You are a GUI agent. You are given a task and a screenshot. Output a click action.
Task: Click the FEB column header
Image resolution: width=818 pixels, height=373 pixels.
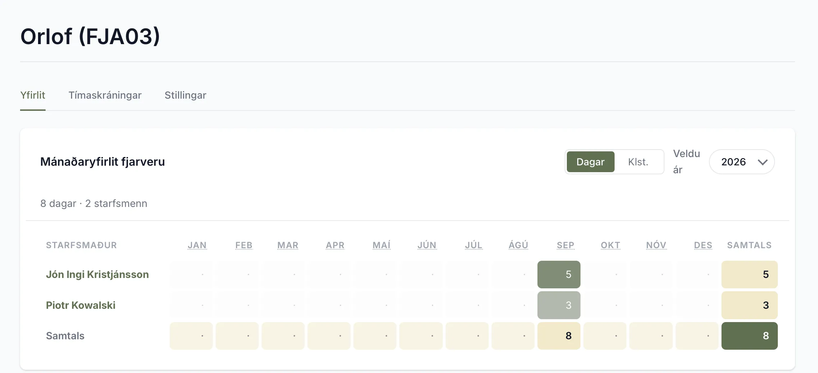tap(244, 245)
